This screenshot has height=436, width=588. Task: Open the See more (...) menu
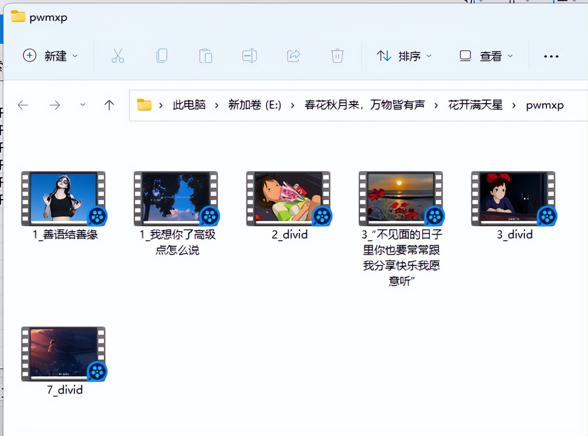coord(551,56)
